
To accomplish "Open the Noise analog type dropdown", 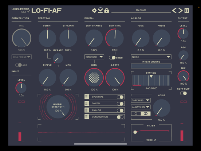I will point(151,57).
